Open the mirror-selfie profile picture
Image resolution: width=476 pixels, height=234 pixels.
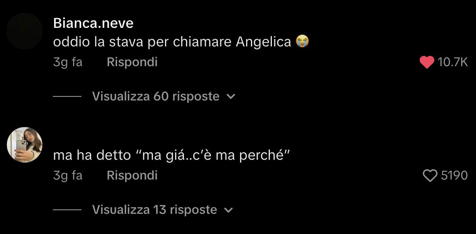point(25,145)
